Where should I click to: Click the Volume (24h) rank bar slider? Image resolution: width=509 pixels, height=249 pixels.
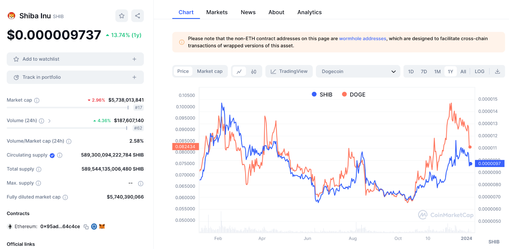(67, 128)
